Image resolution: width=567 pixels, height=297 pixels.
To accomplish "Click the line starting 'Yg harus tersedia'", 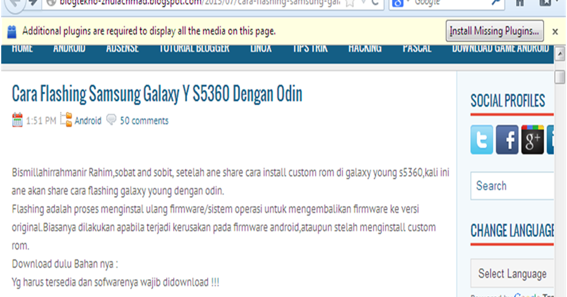I will (x=115, y=282).
